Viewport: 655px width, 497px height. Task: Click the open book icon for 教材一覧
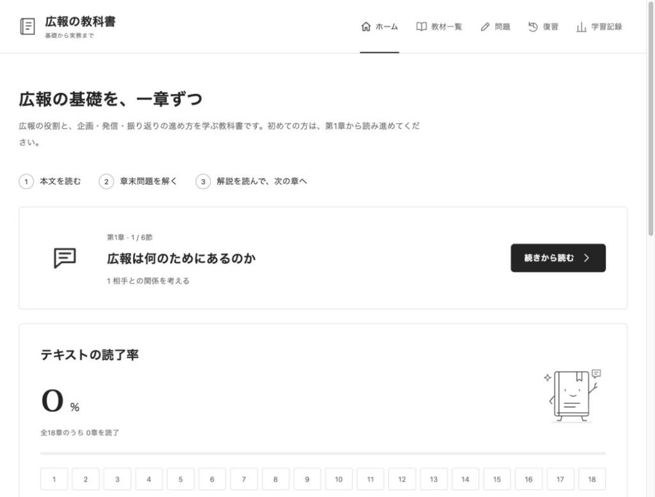(422, 27)
